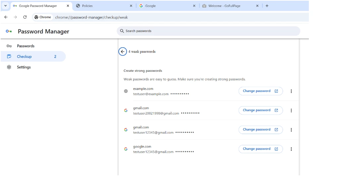Switch to the Google Password Manager tab
342x176 pixels.
click(x=41, y=6)
